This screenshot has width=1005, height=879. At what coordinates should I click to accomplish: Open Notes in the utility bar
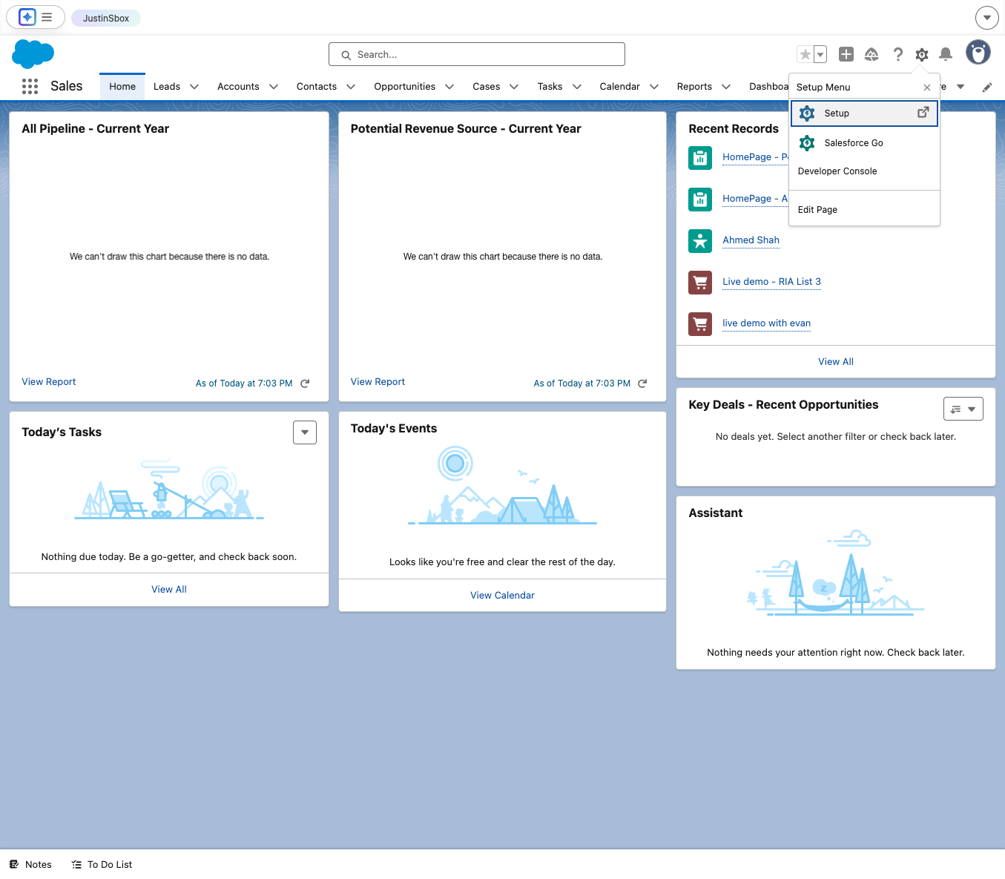tap(30, 865)
